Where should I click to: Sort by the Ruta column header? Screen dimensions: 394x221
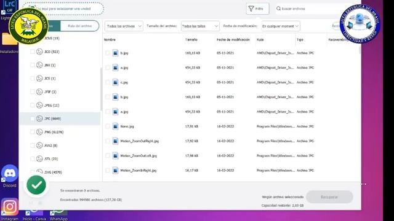pyautogui.click(x=260, y=39)
